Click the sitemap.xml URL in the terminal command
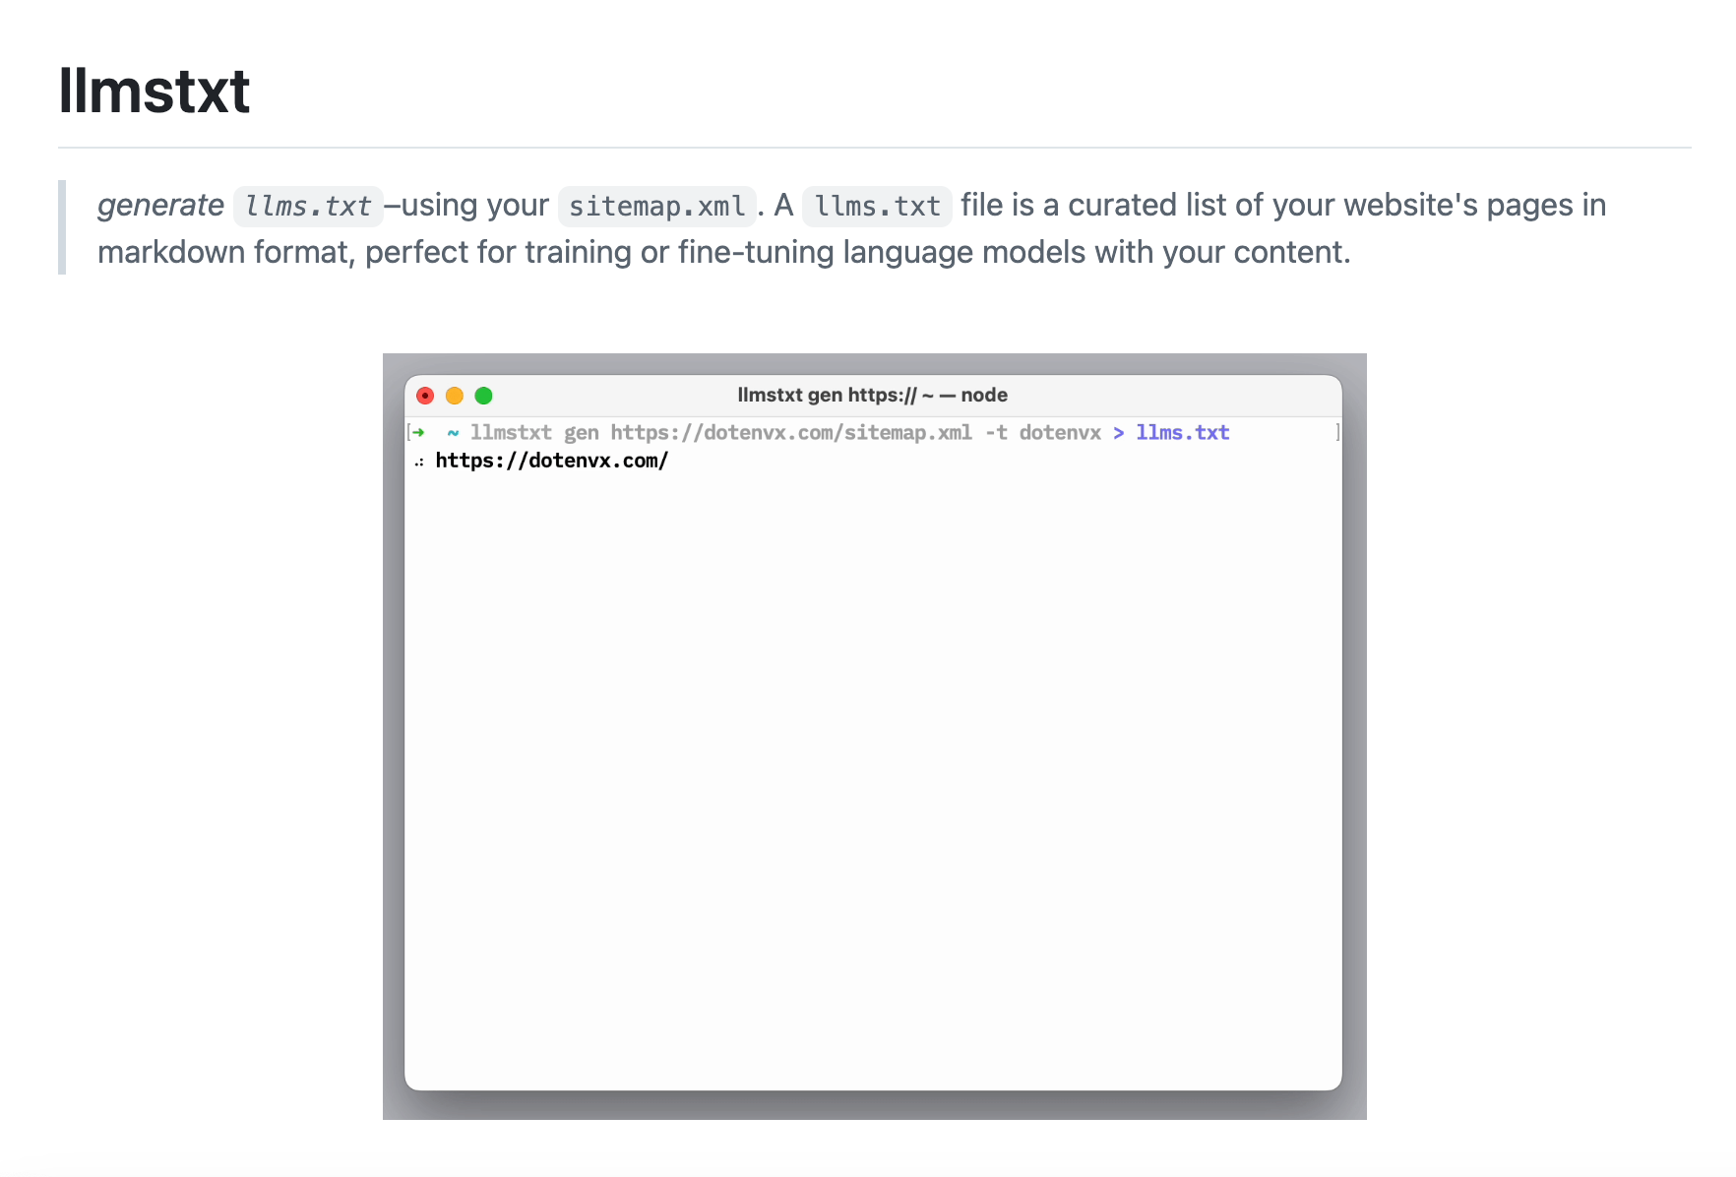 [790, 433]
